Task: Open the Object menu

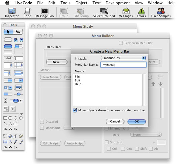Action: pos(81,3)
